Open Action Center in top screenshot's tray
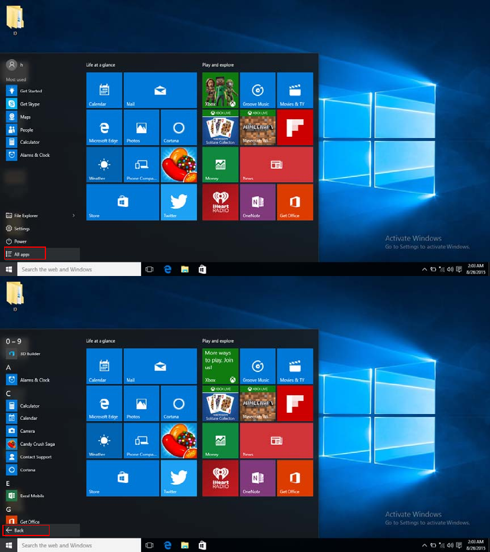Image resolution: width=490 pixels, height=552 pixels. 459,270
